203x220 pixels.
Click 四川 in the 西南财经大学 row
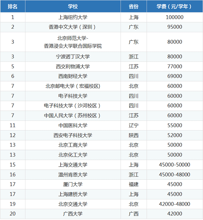pyautogui.click(x=134, y=76)
